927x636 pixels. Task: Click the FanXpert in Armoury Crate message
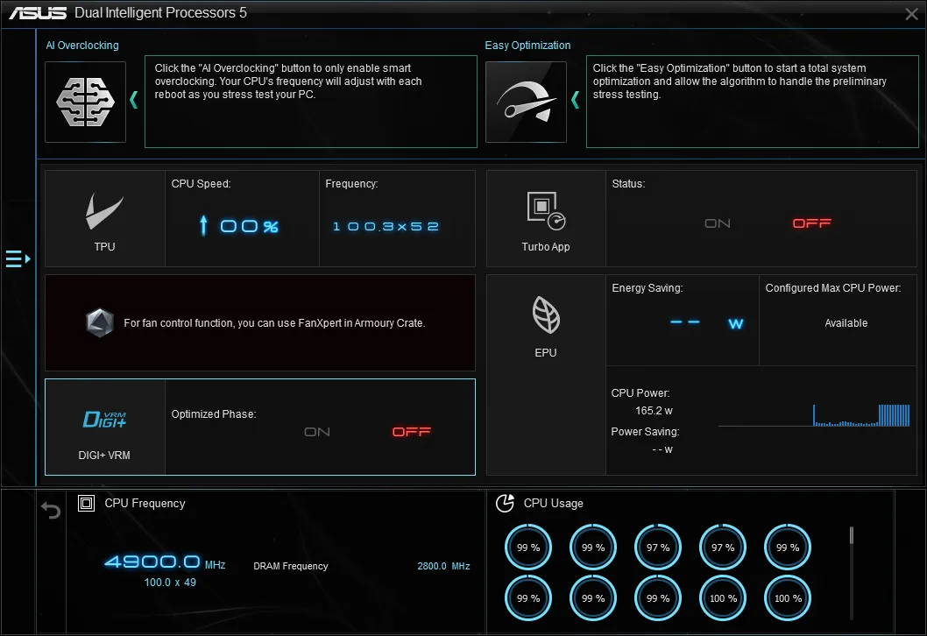coord(274,323)
